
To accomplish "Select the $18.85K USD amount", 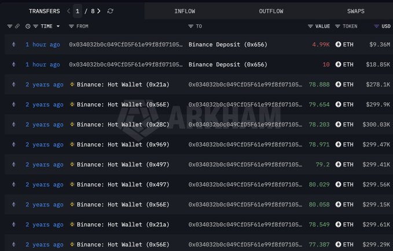I will point(378,65).
